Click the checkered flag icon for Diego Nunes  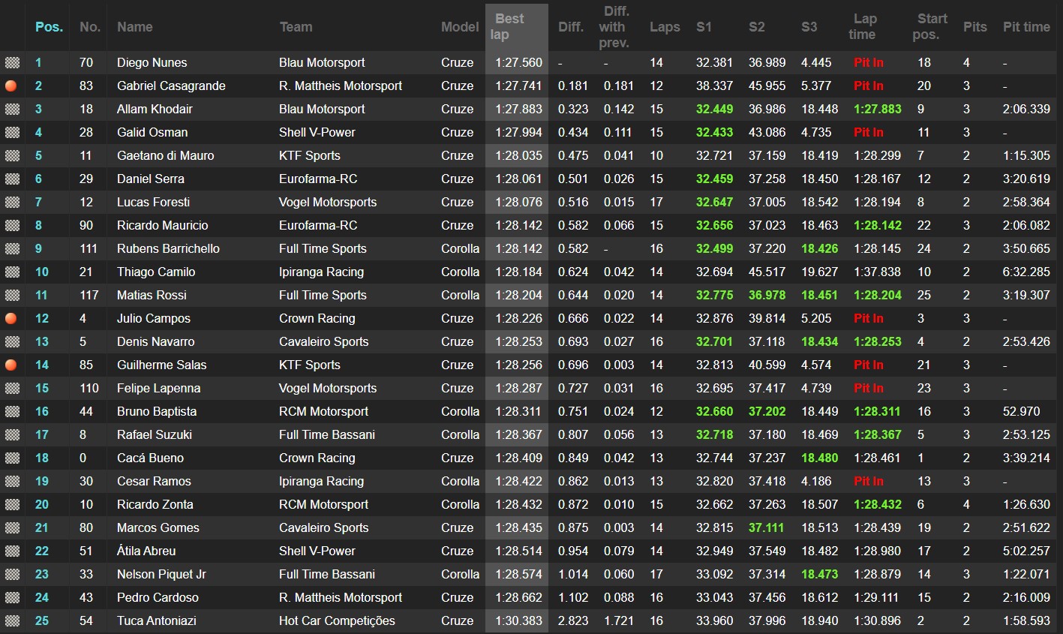click(x=12, y=62)
